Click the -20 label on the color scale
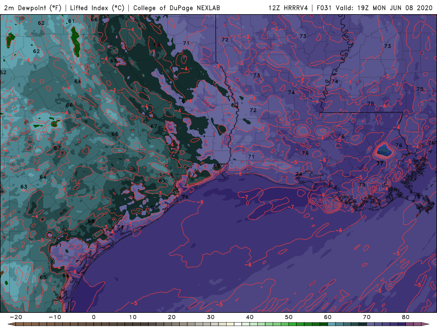This screenshot has height=327, width=437. click(16, 317)
